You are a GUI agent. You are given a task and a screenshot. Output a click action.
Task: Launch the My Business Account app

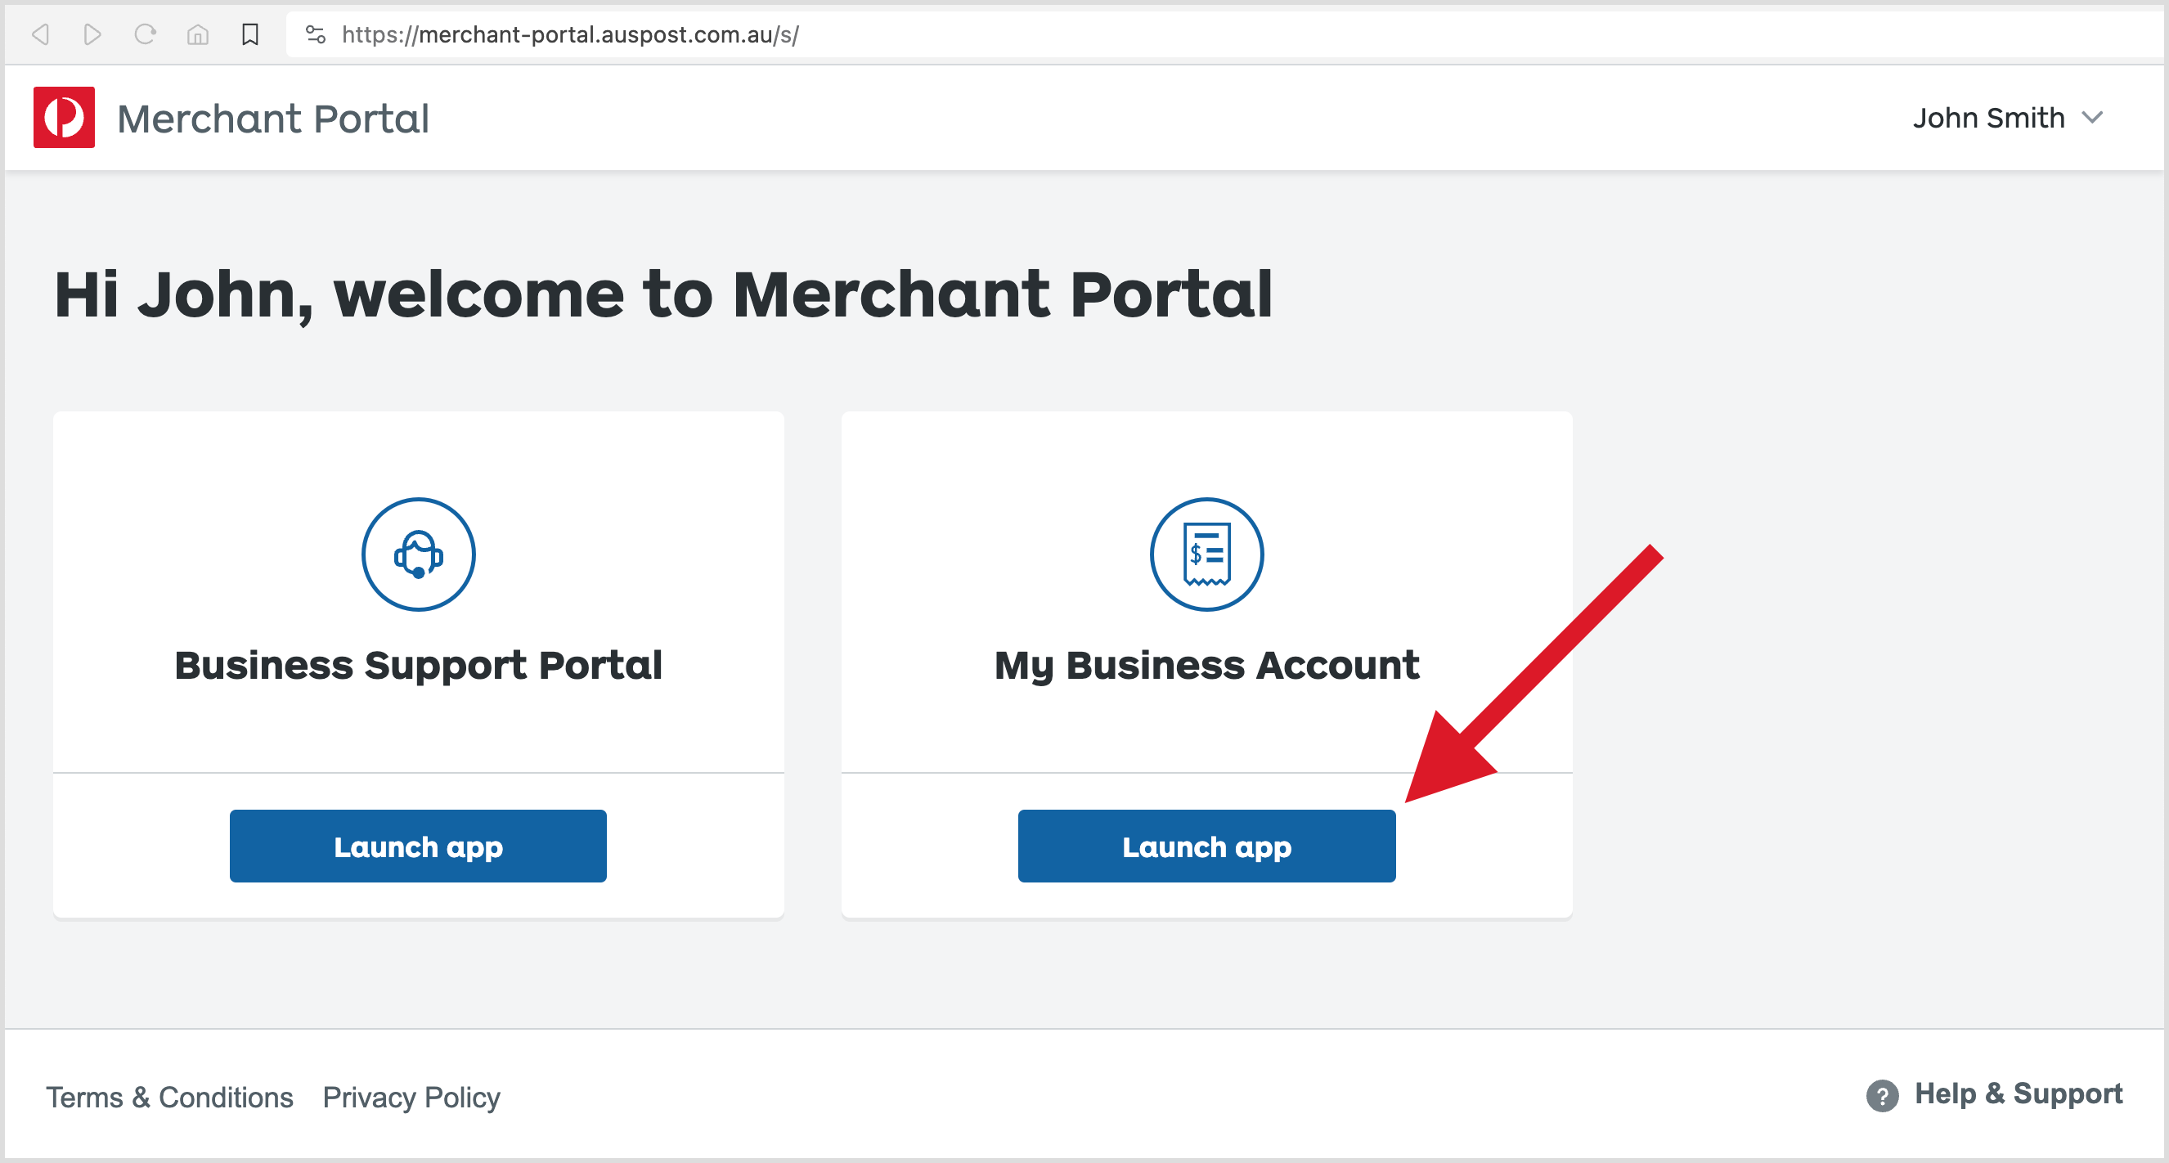point(1206,846)
